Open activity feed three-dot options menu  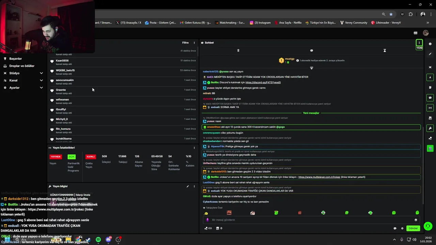[x=194, y=43]
